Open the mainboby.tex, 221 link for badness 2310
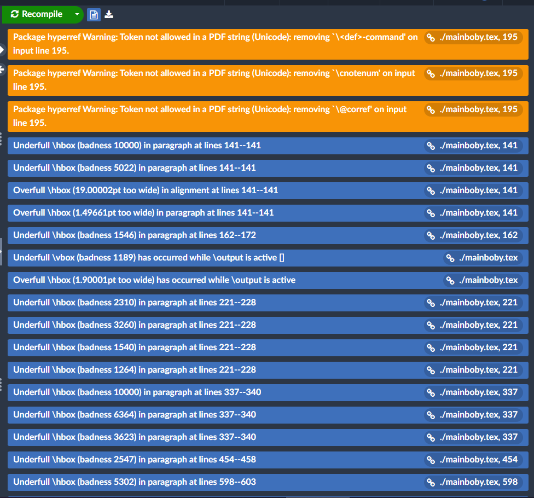The image size is (534, 498). [474, 302]
